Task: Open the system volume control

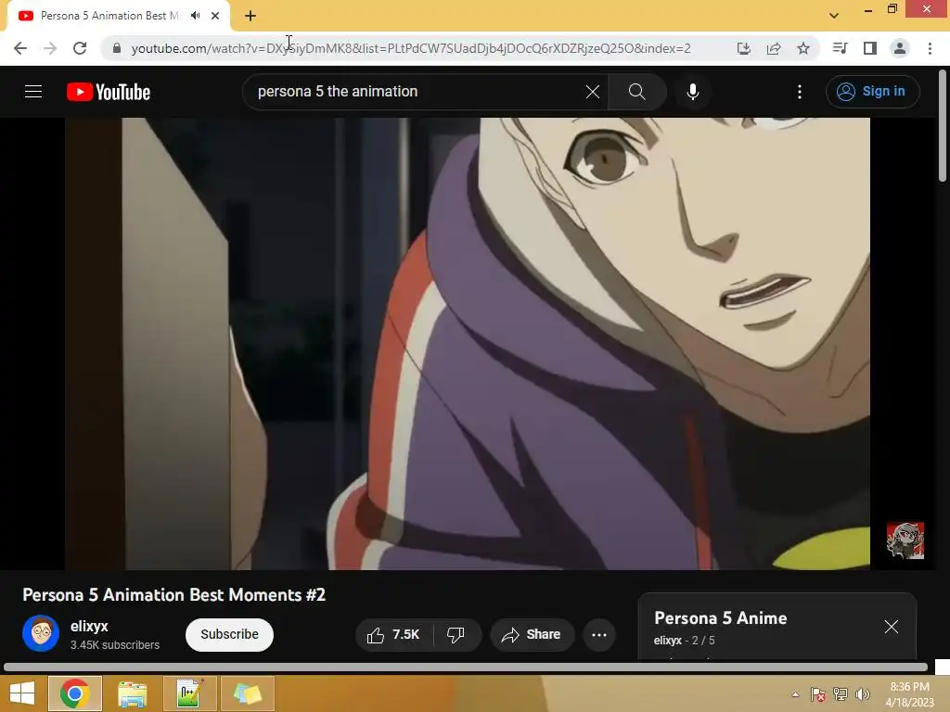Action: 863,694
